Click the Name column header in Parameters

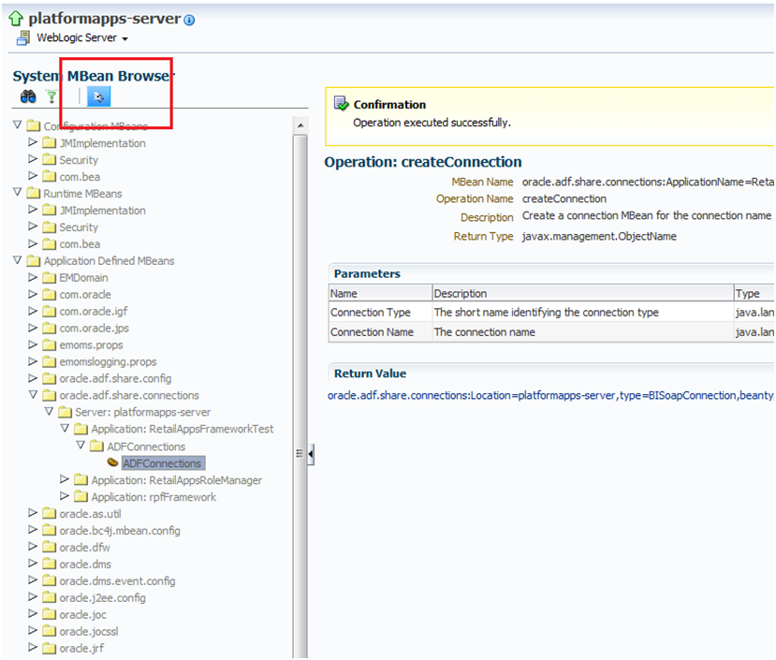coord(380,293)
